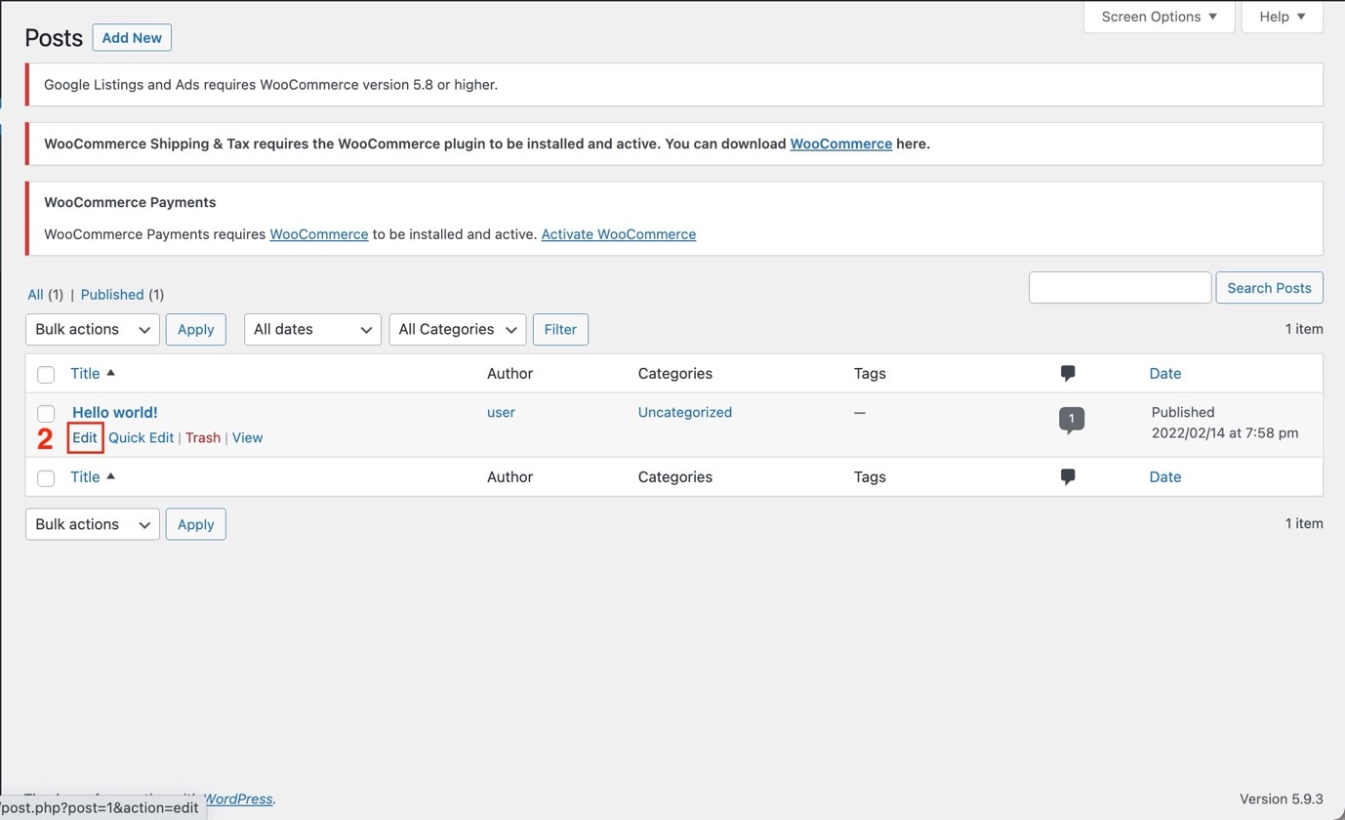The image size is (1345, 820).
Task: Click the Search Posts button
Action: pos(1270,288)
